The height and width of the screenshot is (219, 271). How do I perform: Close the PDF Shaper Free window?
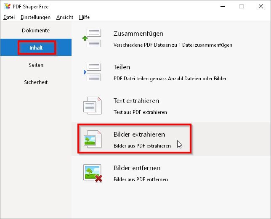(x=261, y=7)
